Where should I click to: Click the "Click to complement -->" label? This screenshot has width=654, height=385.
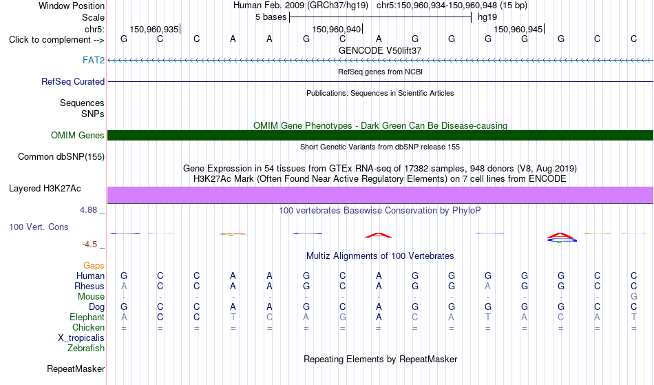(x=56, y=40)
